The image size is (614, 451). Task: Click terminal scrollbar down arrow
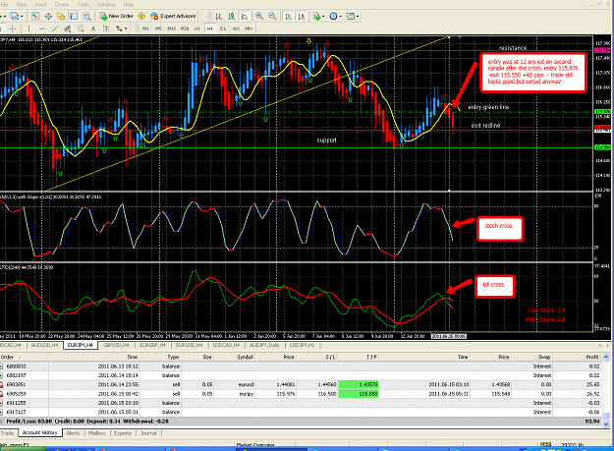click(x=606, y=424)
